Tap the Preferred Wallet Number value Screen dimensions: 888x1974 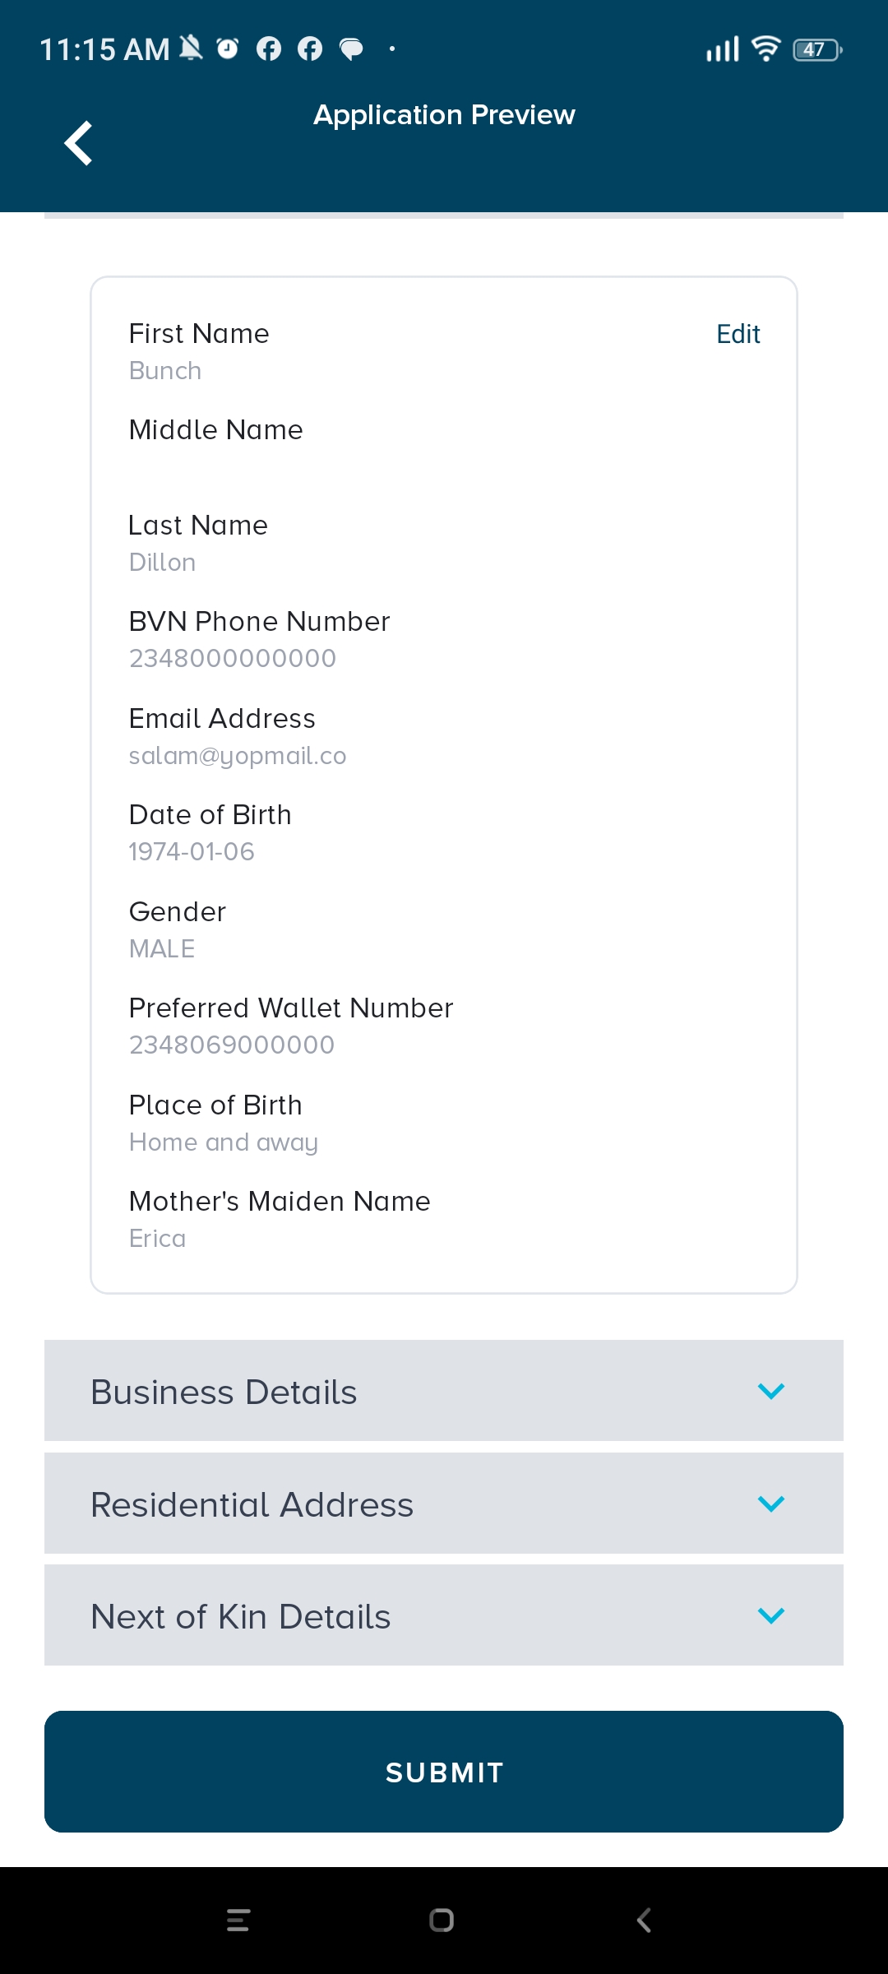coord(232,1045)
